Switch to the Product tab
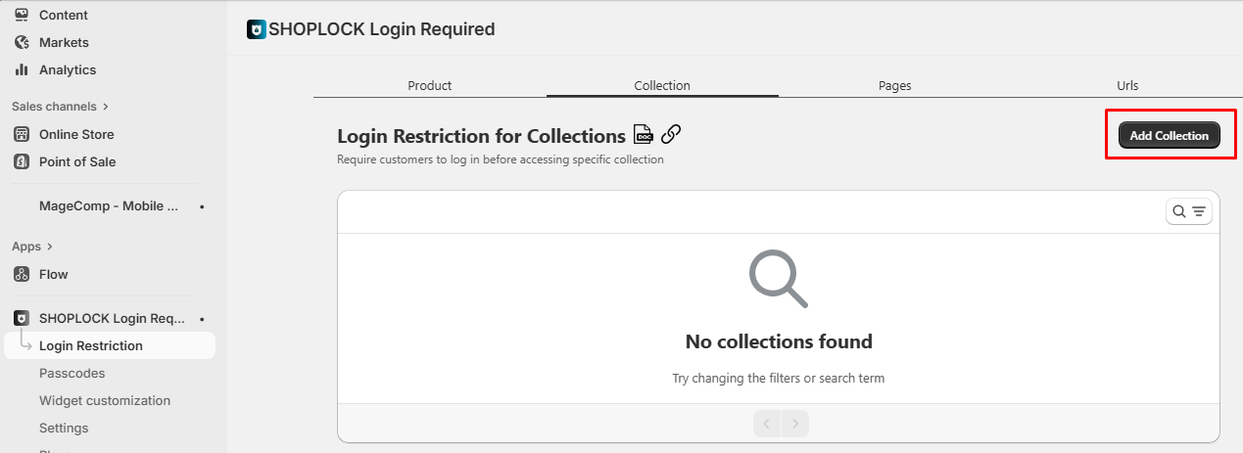 tap(429, 85)
